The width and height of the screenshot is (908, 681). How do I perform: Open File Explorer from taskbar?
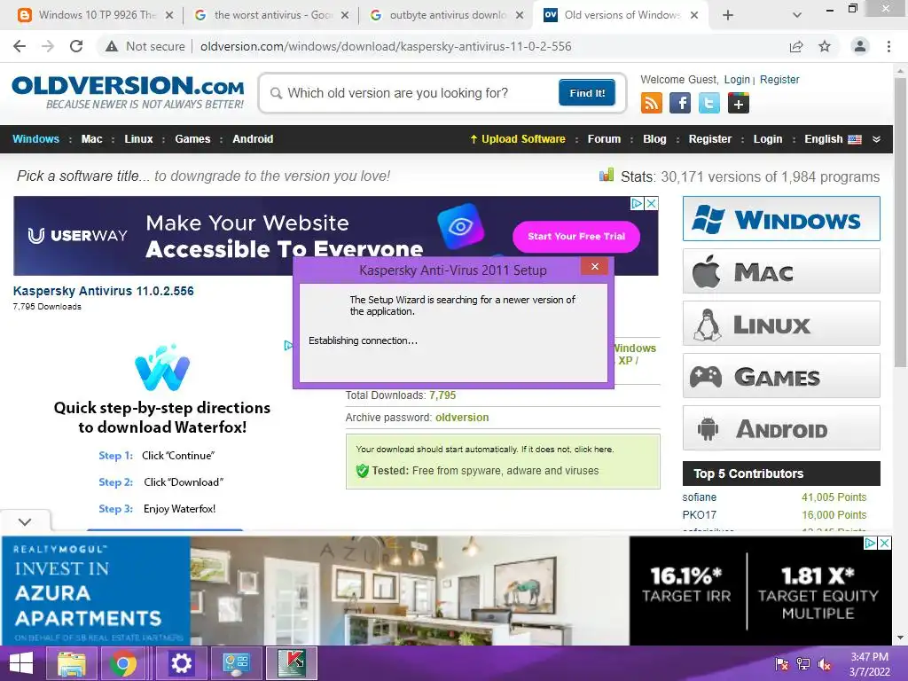tap(71, 663)
